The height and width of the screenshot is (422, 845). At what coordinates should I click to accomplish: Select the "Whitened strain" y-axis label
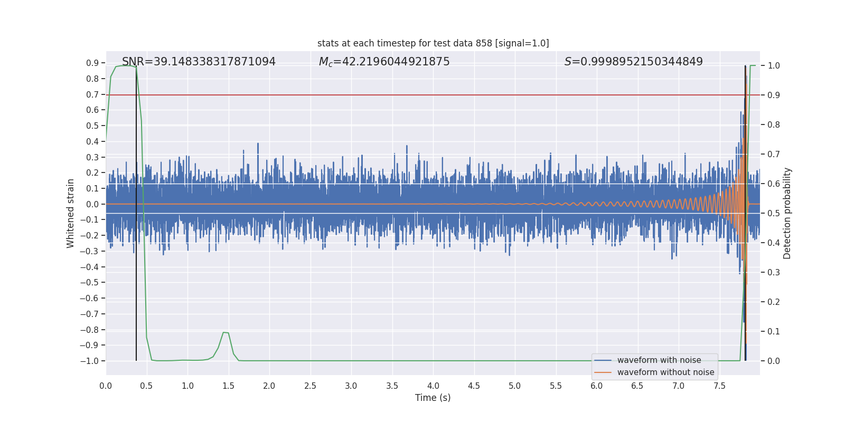(70, 214)
